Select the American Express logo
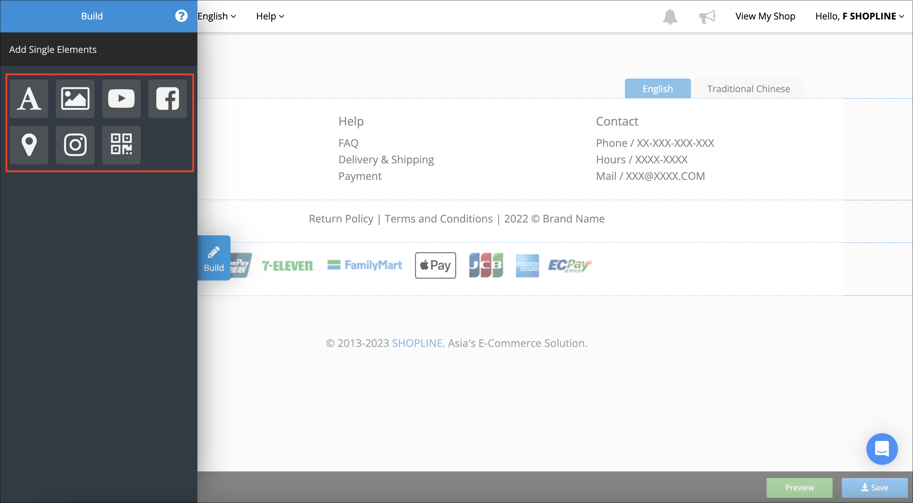Viewport: 913px width, 503px height. [527, 265]
